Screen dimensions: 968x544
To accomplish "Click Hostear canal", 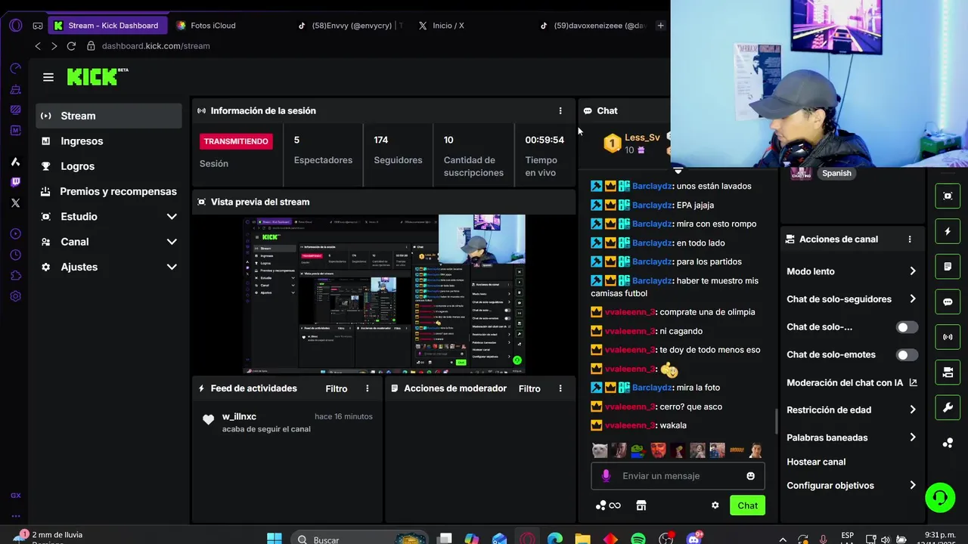I will 816,462.
